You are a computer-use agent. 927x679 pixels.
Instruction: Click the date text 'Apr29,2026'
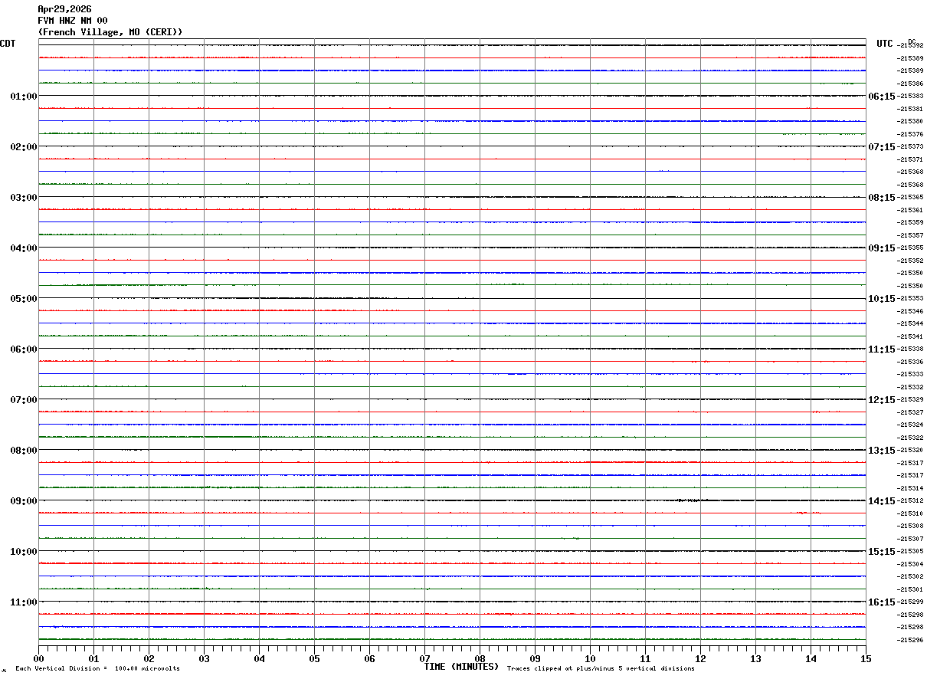[64, 9]
